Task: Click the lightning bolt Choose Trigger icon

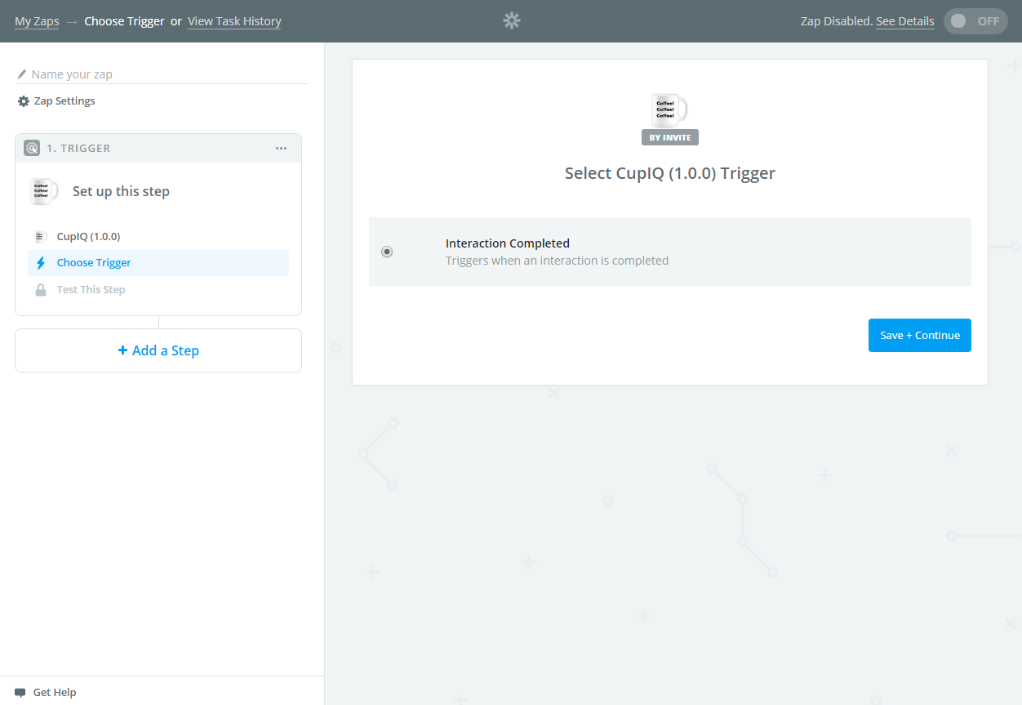Action: [41, 263]
